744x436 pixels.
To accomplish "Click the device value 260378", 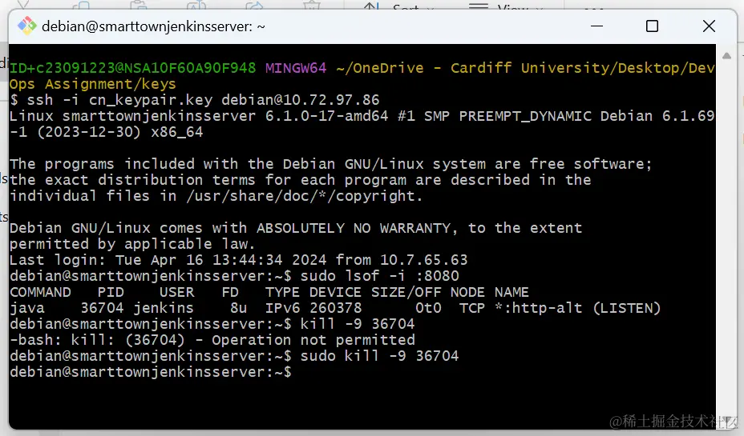I will 335,308.
